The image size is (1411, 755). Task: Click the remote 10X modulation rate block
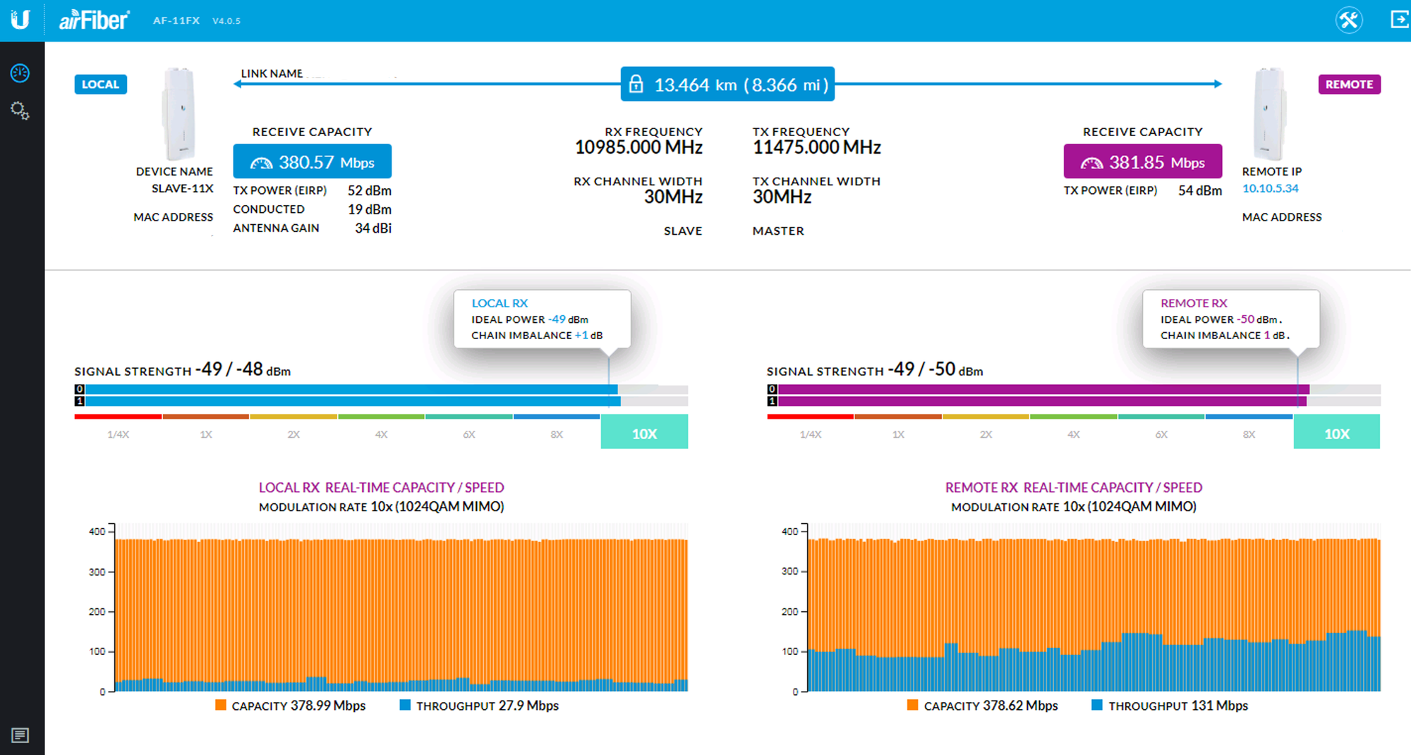point(1336,433)
